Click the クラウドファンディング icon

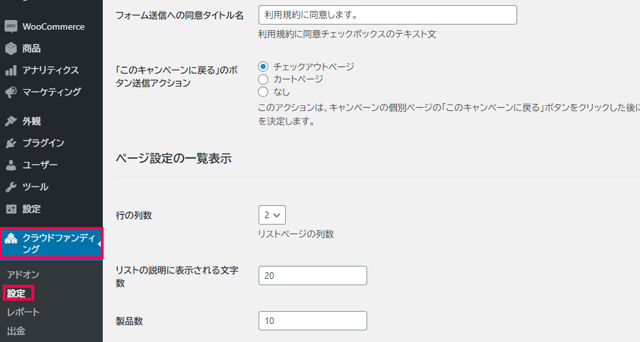click(11, 239)
